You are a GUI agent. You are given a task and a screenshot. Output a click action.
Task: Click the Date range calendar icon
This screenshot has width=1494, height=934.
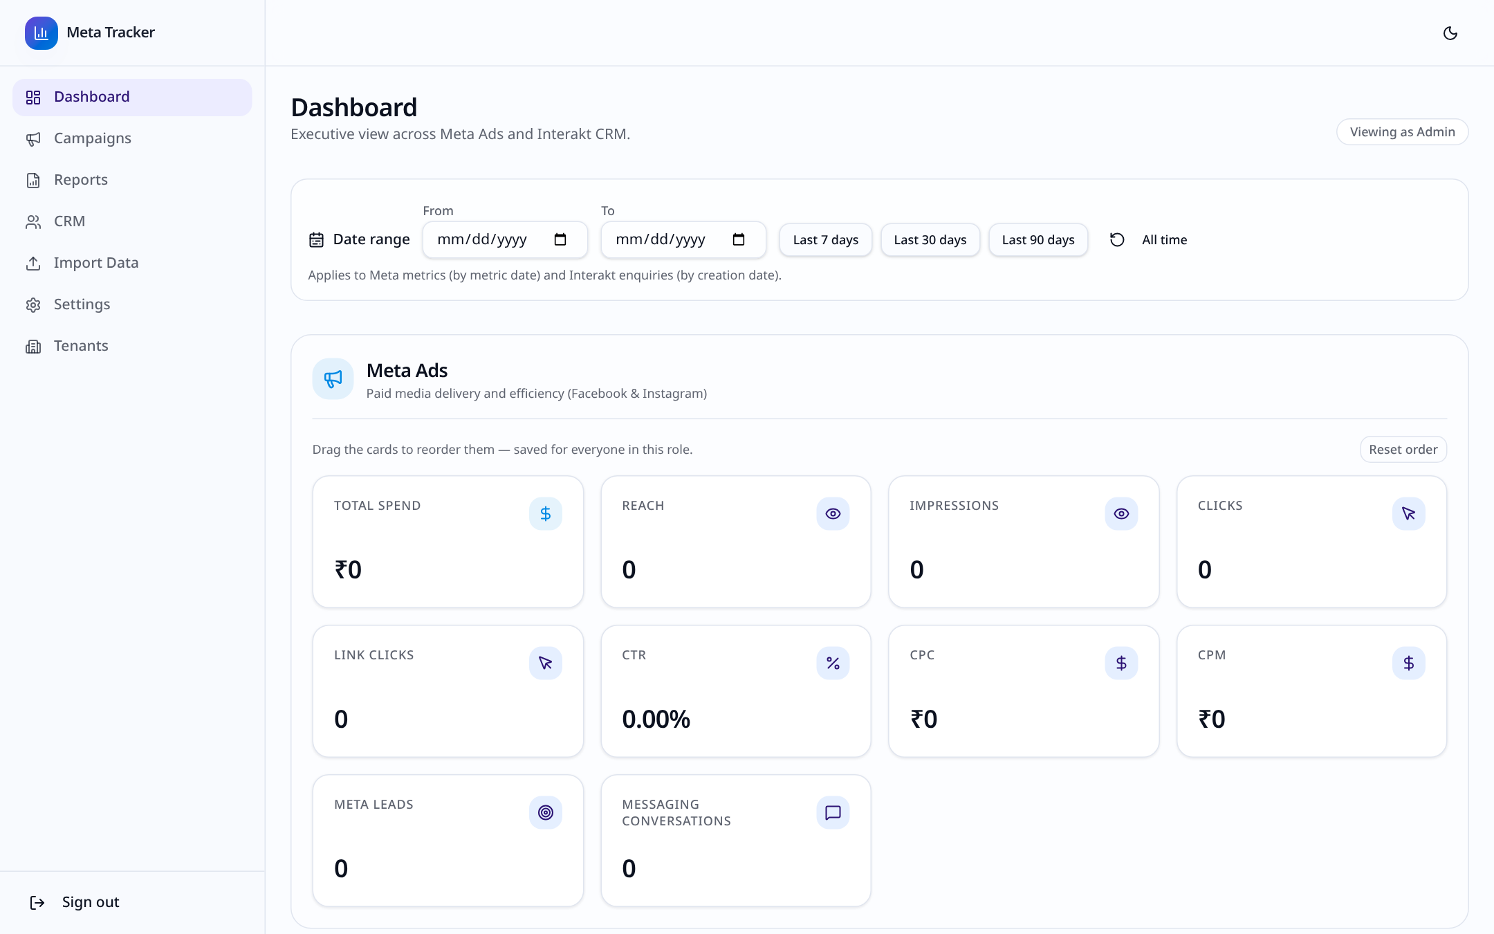[316, 240]
